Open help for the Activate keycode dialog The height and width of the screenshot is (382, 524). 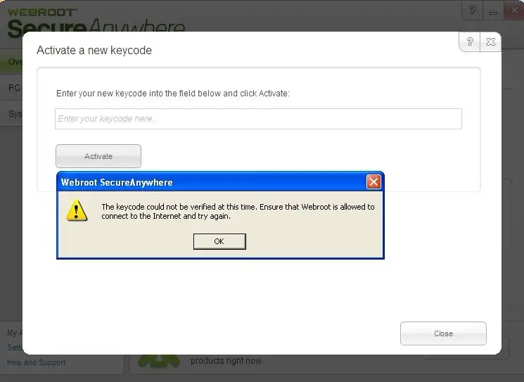pyautogui.click(x=470, y=42)
